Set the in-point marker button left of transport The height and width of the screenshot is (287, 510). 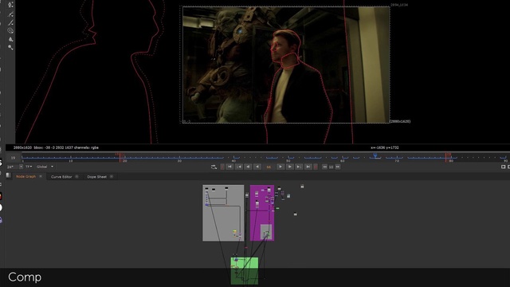coord(222,167)
